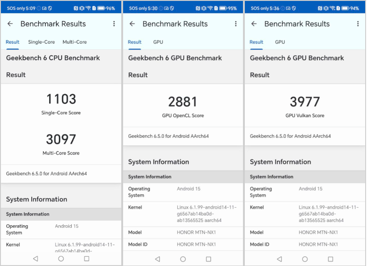The image size is (367, 266).
Task: Tap back arrow on CPU Benchmark screen
Action: click(10, 24)
